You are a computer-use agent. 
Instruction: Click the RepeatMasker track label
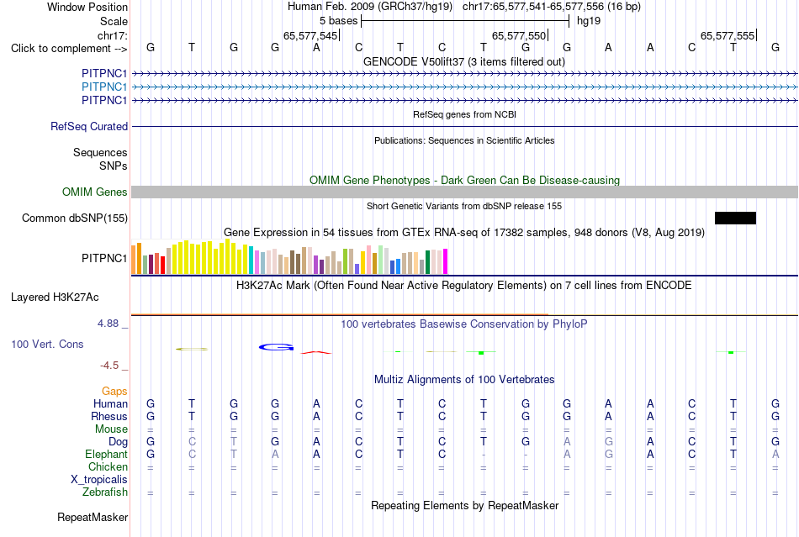[93, 517]
